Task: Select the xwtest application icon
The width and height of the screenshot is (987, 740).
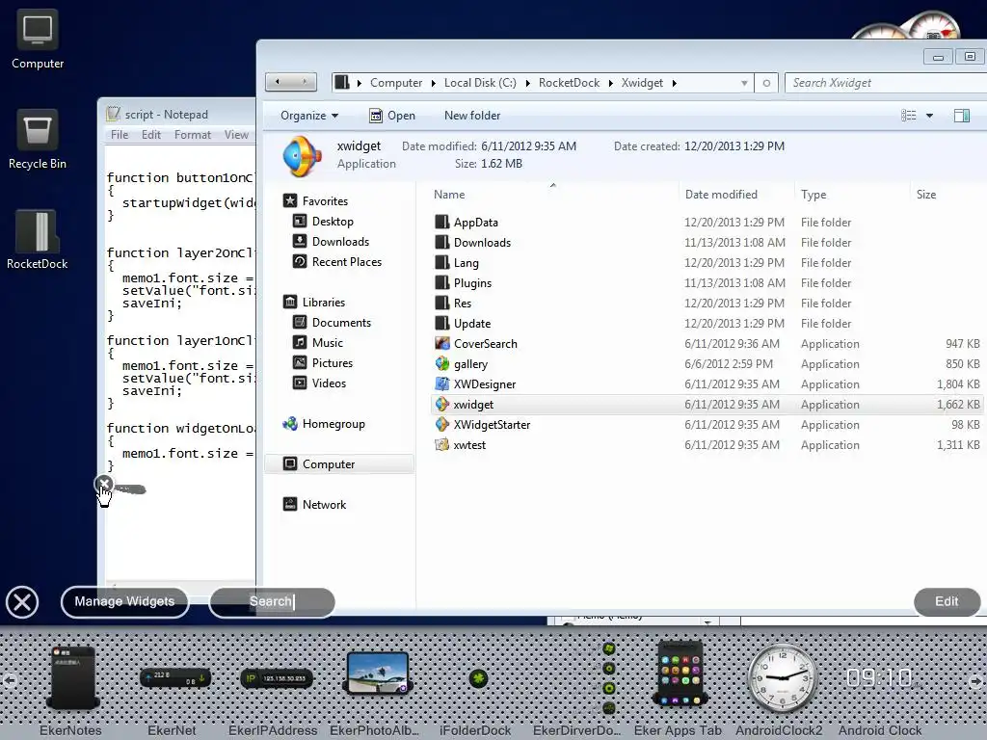Action: pos(442,445)
